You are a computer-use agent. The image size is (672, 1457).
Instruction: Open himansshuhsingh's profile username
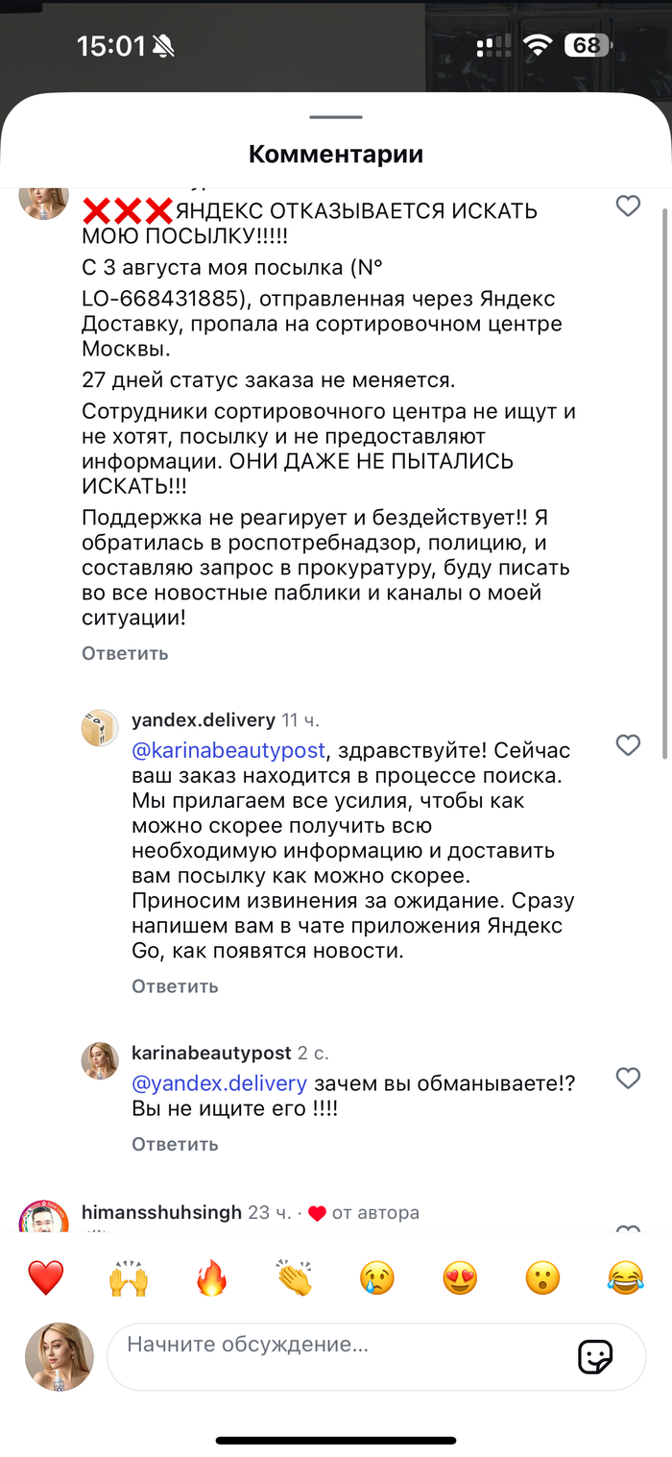161,1213
